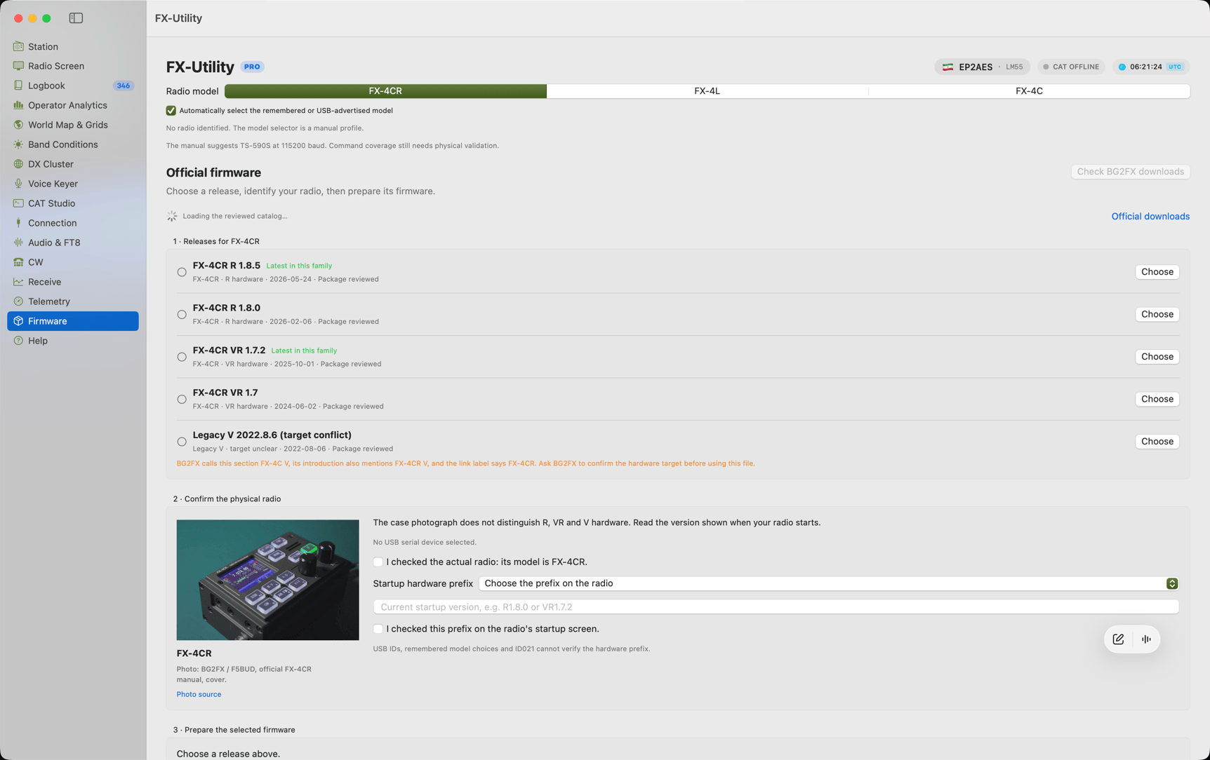Open the CAT Studio section
The image size is (1210, 760).
click(73, 203)
